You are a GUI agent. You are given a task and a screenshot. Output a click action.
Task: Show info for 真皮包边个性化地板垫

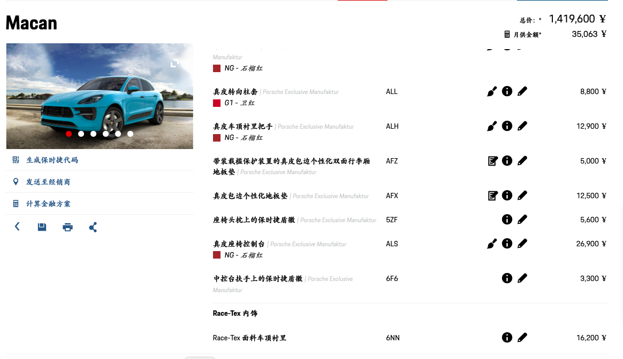click(507, 195)
